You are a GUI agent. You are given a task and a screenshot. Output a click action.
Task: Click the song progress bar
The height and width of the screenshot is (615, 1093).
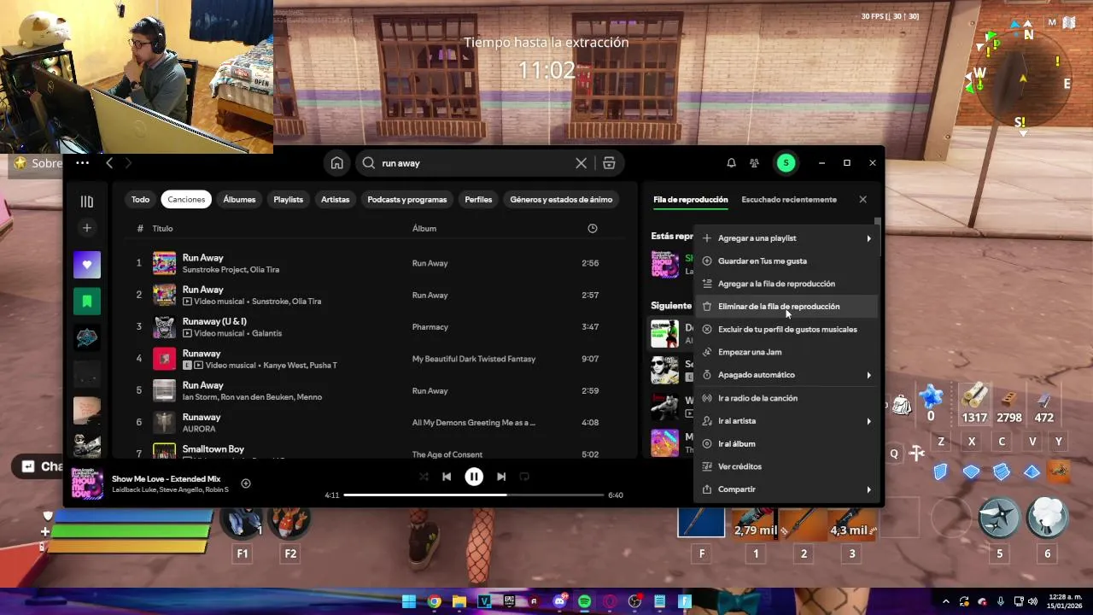pyautogui.click(x=474, y=495)
